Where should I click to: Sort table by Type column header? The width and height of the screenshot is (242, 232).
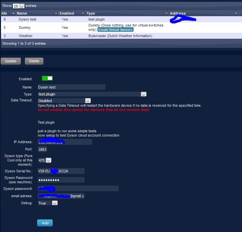coord(127,13)
